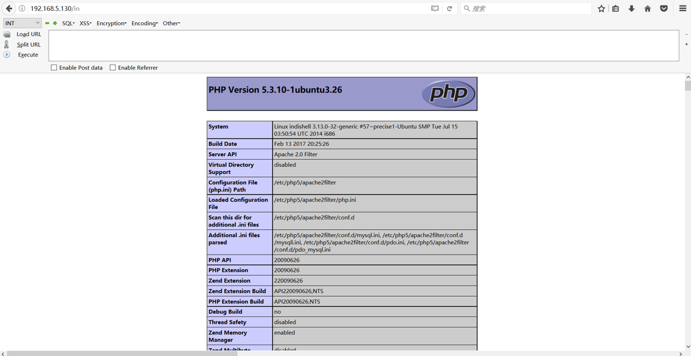691x356 pixels.
Task: Expand the Other menu
Action: point(172,23)
